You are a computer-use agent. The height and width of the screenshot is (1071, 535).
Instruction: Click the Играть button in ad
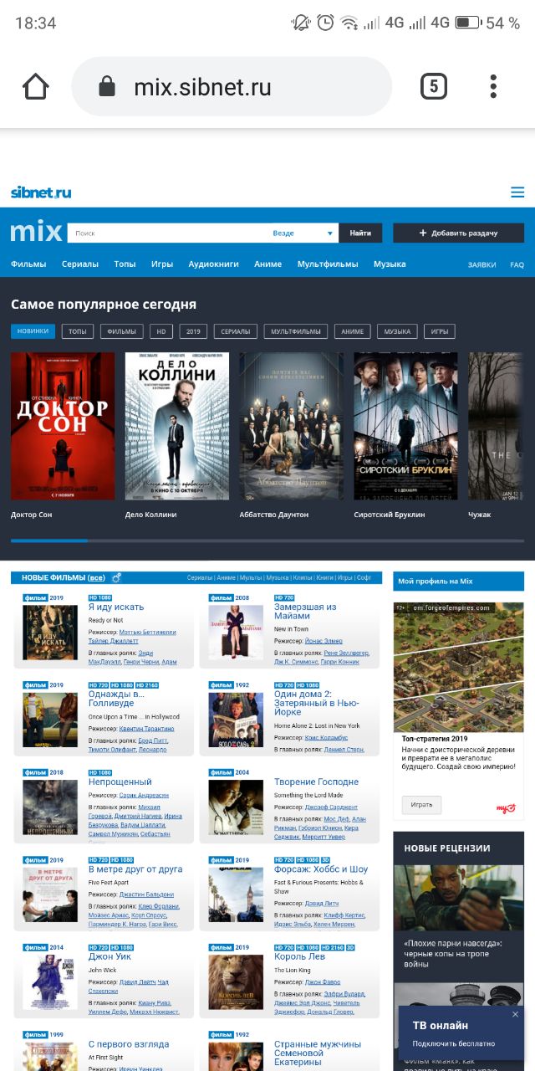pyautogui.click(x=422, y=804)
